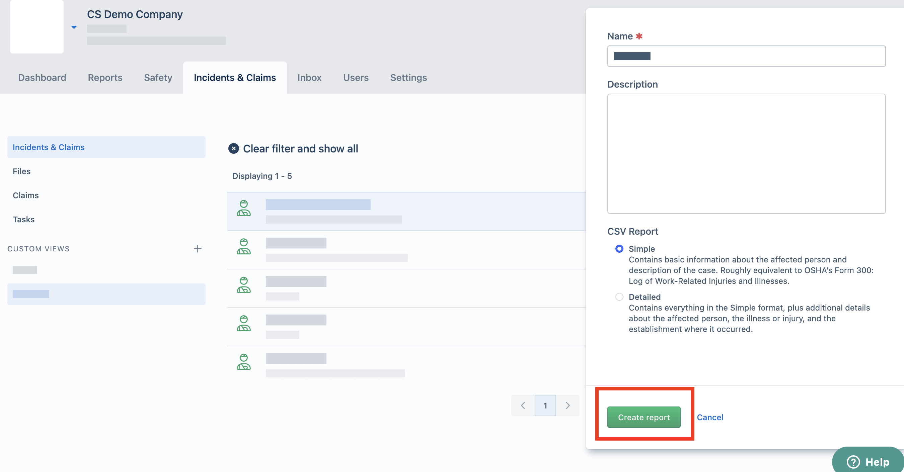Click the clear filter X icon
The width and height of the screenshot is (904, 472).
(234, 148)
